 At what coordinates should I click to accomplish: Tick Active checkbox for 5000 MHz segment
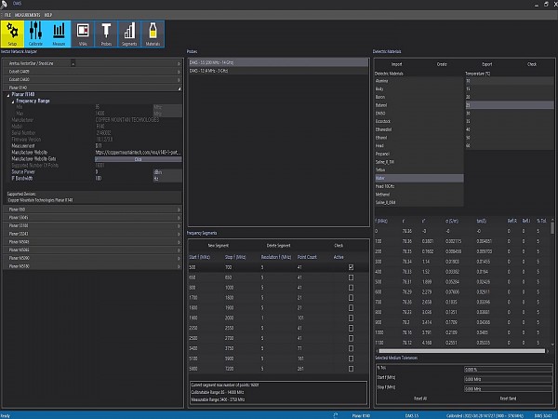tap(350, 368)
